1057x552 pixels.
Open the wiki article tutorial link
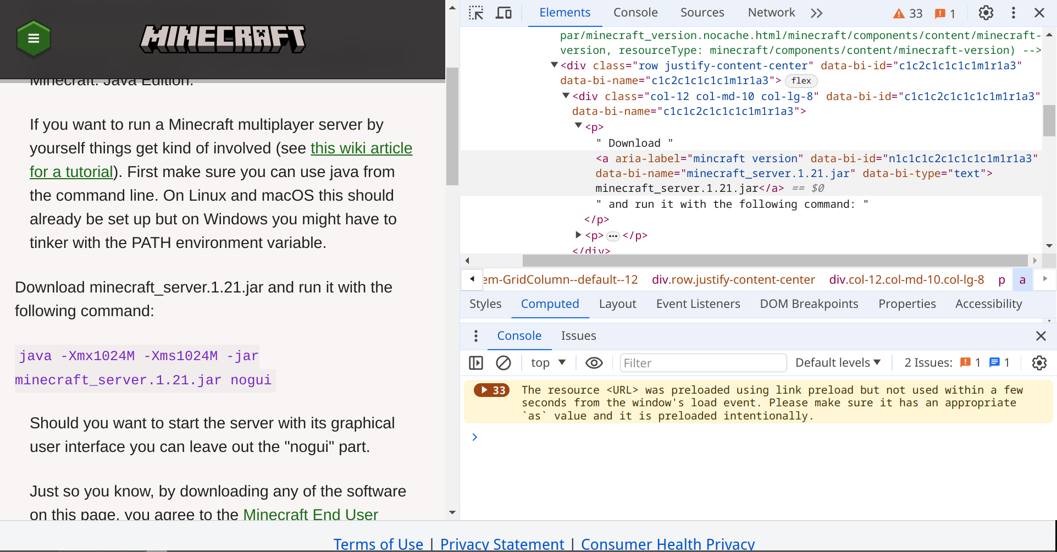[x=361, y=148]
